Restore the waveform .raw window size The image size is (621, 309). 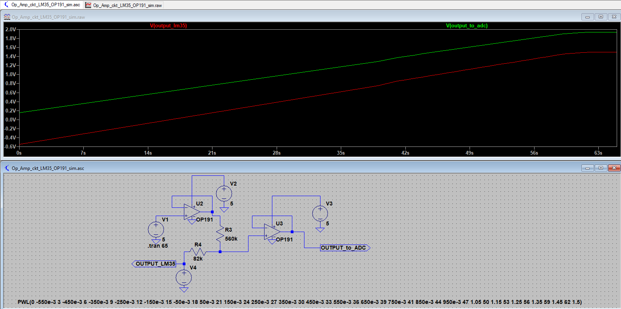tap(601, 17)
